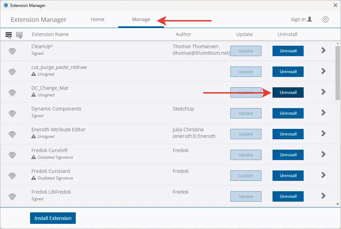Switch to the Home tab
Image resolution: width=341 pixels, height=229 pixels.
coord(98,19)
